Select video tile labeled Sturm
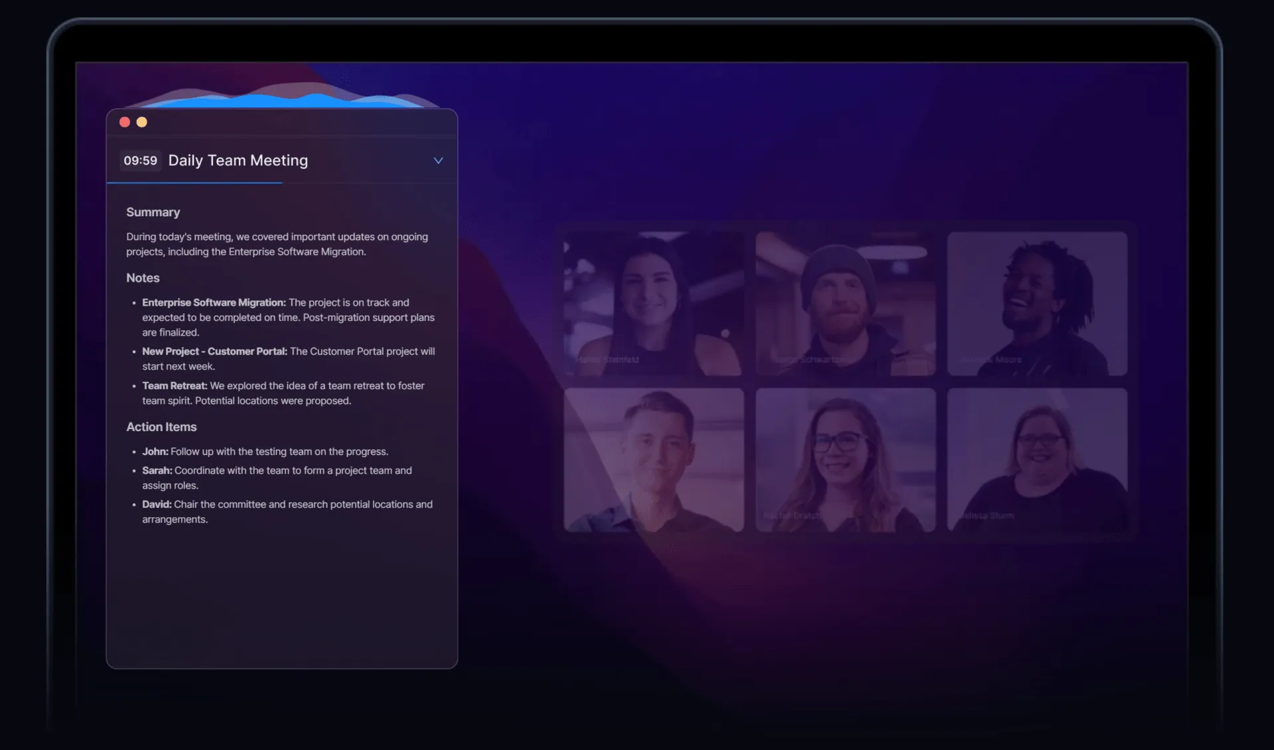 (1037, 460)
